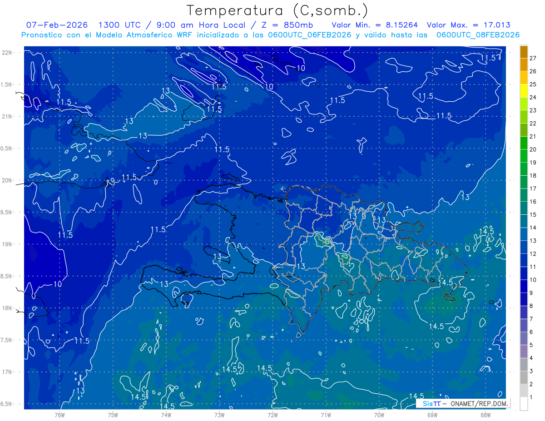
Task: Click the 70W longitude axis label
Action: coord(379,415)
